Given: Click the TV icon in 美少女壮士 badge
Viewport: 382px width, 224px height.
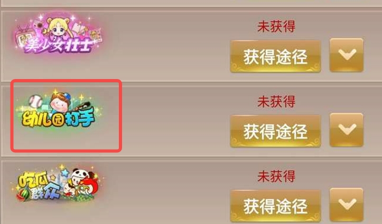Looking at the screenshot, I should point(24,37).
